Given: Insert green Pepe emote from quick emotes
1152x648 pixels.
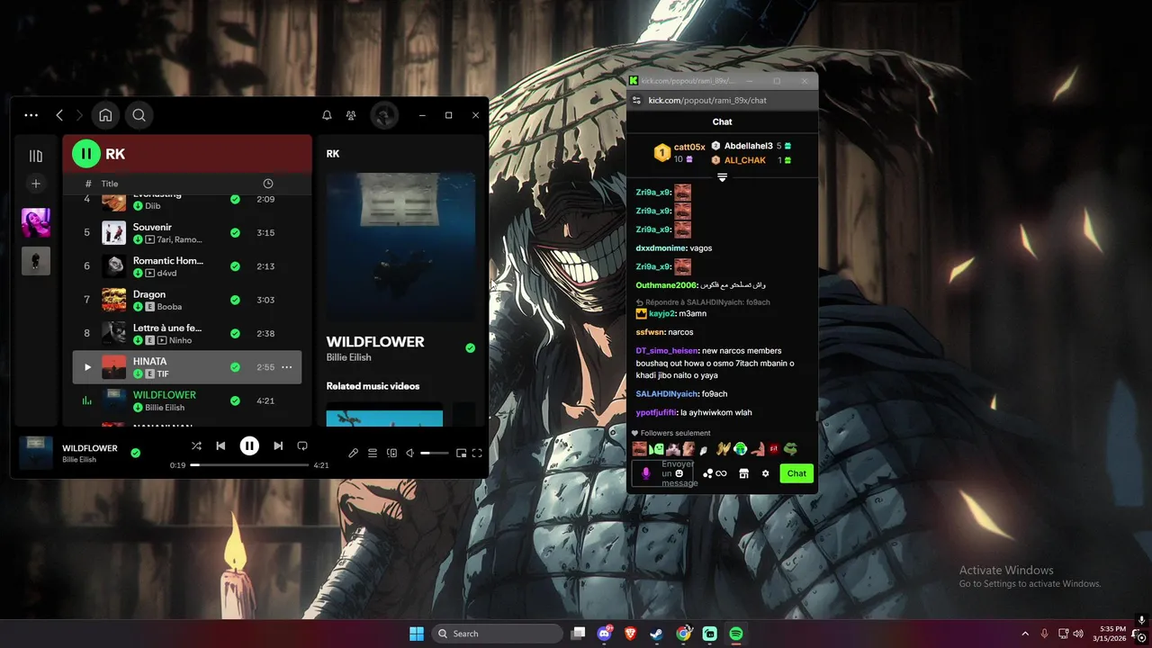Looking at the screenshot, I should [x=790, y=448].
